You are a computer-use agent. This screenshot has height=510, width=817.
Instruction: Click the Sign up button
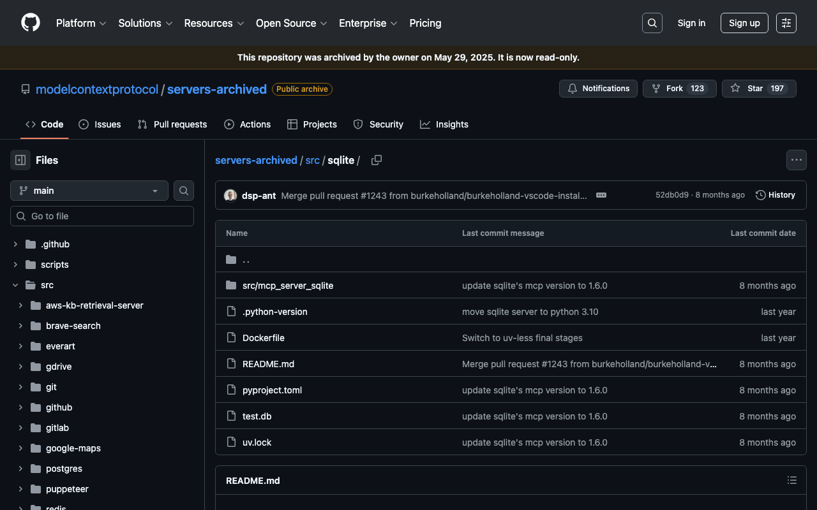point(744,23)
